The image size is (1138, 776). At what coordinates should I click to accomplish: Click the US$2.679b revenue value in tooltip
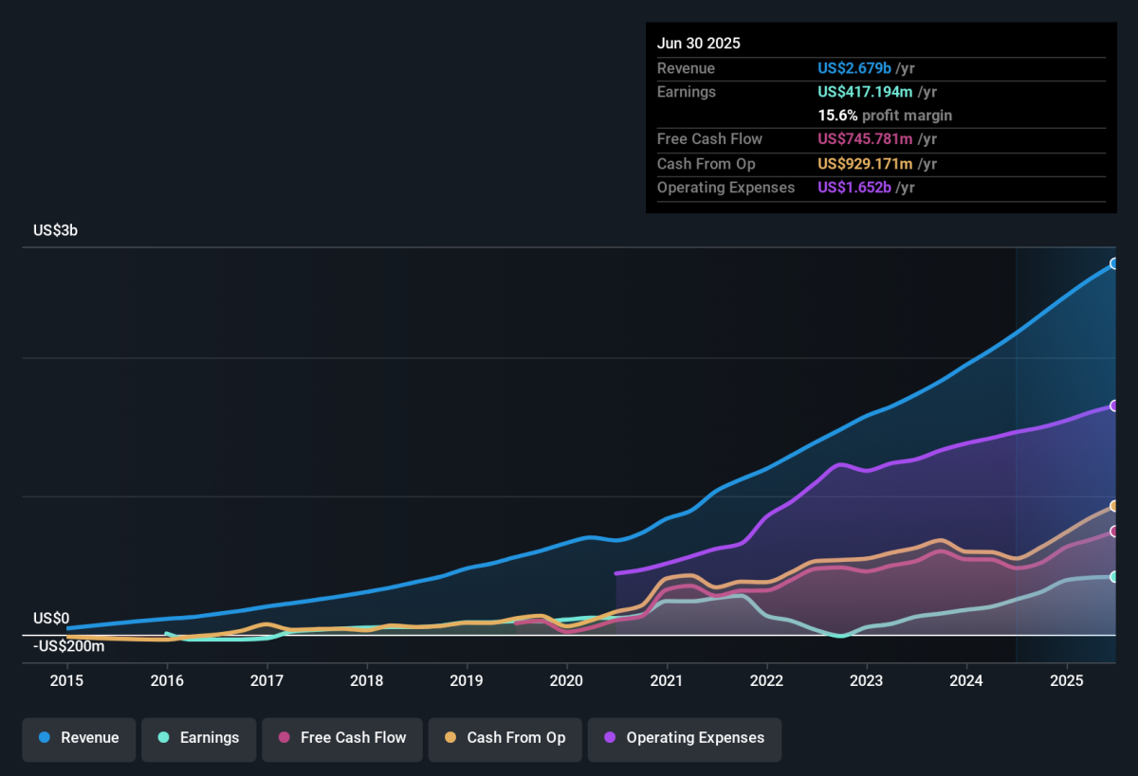[854, 68]
